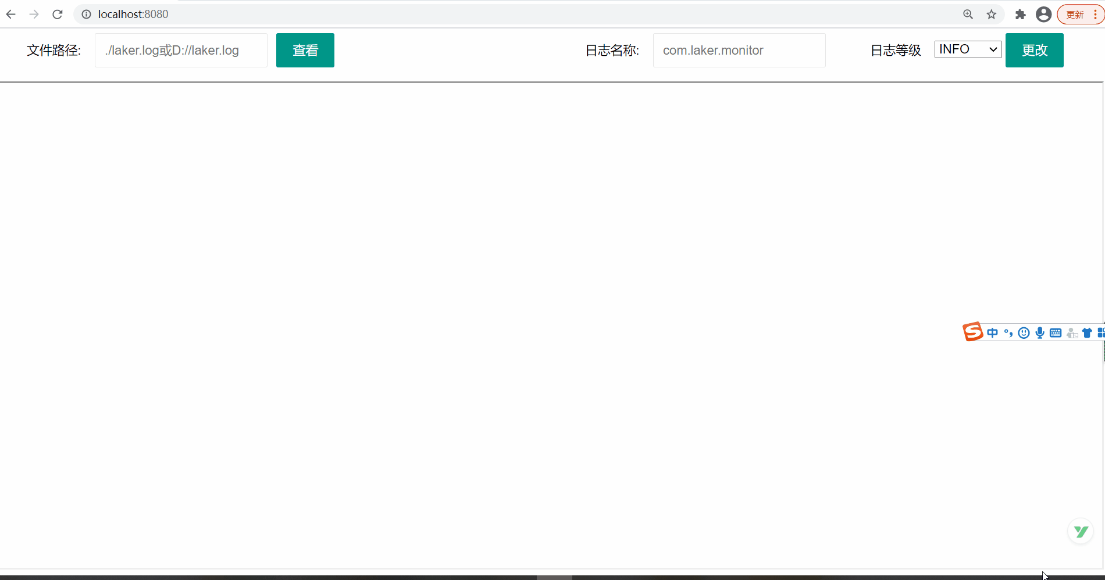Click the browser forward arrow
1105x580 pixels.
coord(34,15)
